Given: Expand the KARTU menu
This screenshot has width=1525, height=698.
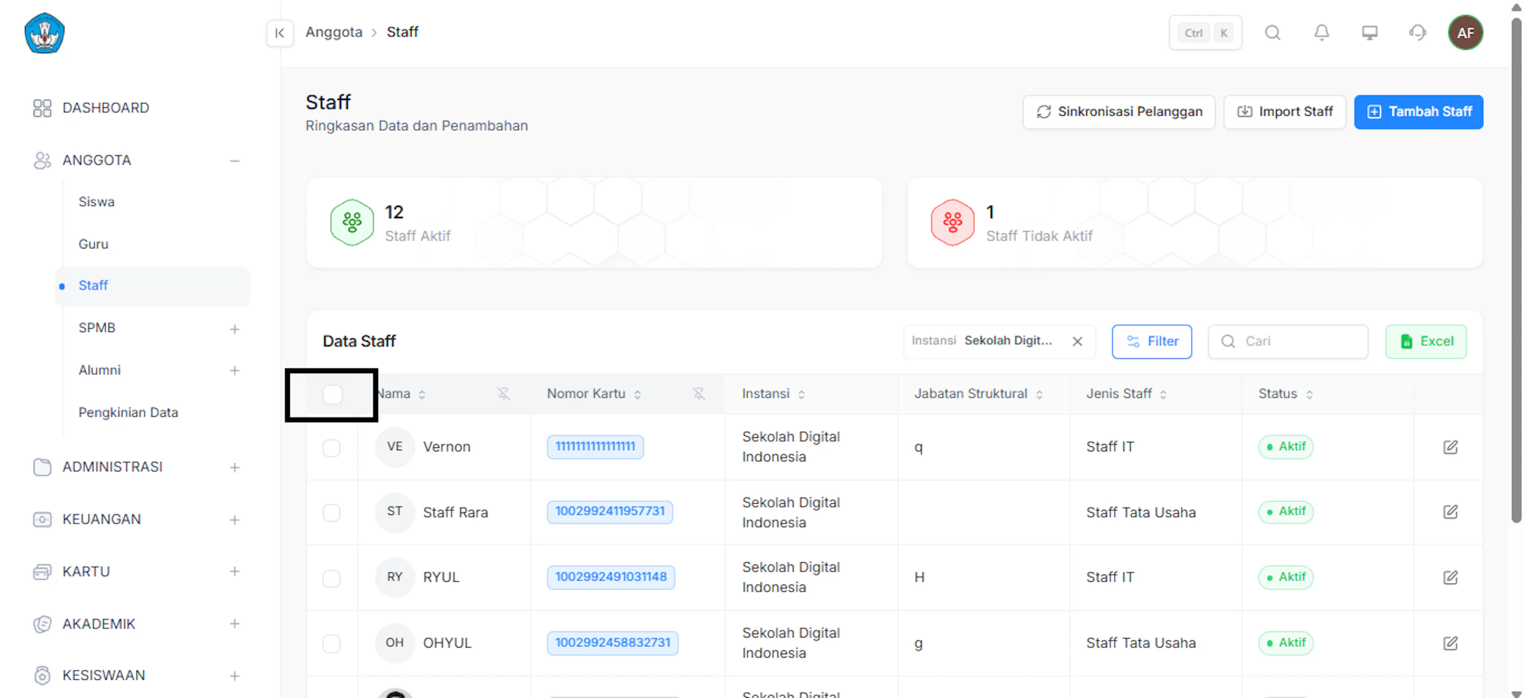Looking at the screenshot, I should (234, 571).
